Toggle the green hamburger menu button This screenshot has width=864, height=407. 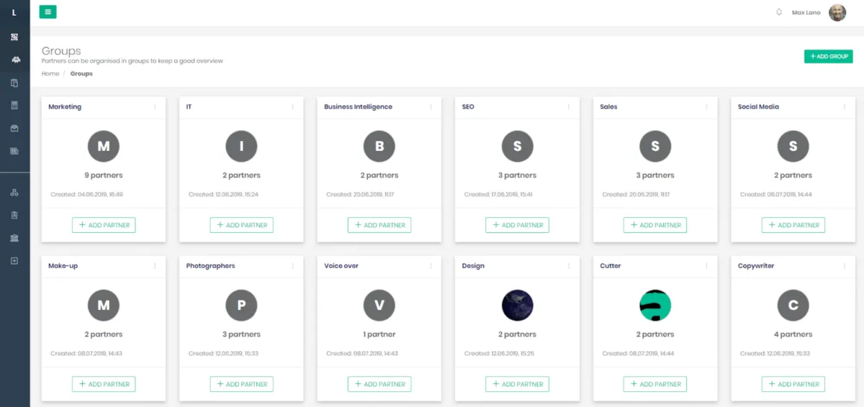pyautogui.click(x=48, y=12)
